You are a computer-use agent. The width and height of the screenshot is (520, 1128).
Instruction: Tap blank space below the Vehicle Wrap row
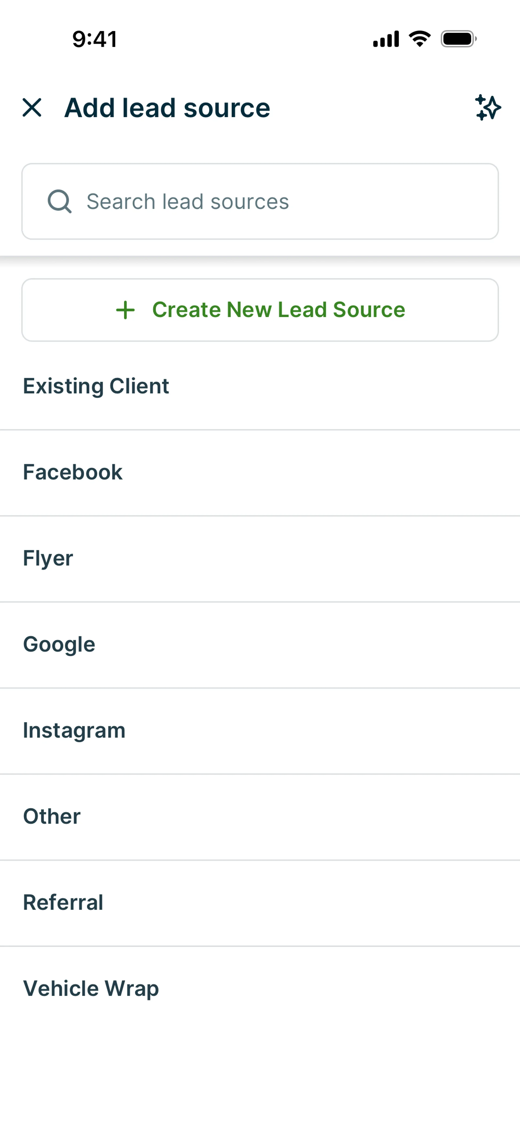coord(260,1077)
